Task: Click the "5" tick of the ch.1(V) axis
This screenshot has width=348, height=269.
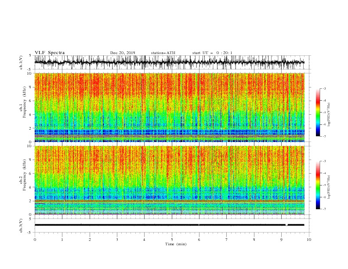Action: tap(30, 56)
